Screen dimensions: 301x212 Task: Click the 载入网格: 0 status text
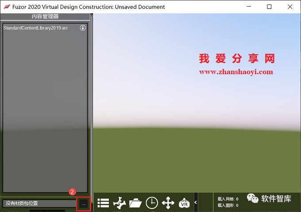coord(228,199)
